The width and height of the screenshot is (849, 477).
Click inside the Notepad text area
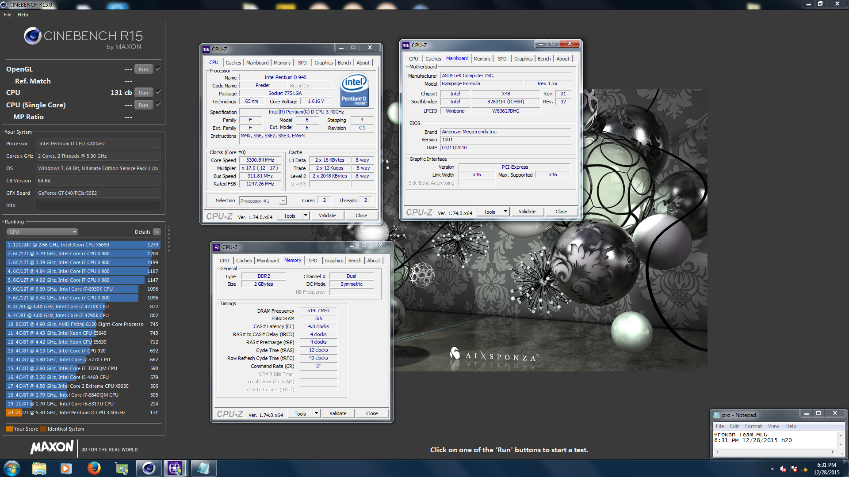pyautogui.click(x=775, y=440)
